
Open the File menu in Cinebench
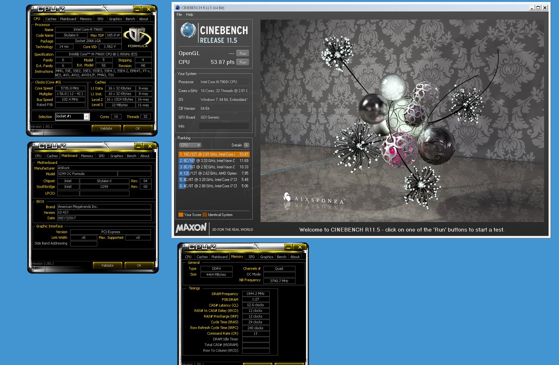(x=179, y=15)
